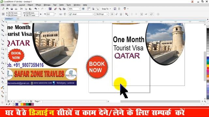The height and width of the screenshot is (117, 209).
Task: Select the Pick tool in the toolbox
Action: [x=2, y=20]
